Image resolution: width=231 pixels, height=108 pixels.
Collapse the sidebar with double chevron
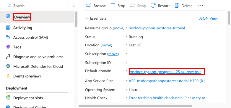[74, 6]
